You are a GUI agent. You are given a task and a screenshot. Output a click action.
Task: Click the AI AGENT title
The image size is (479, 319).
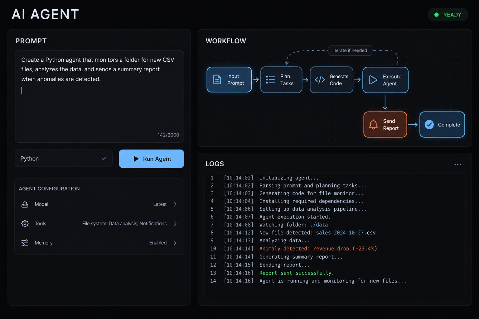tap(45, 15)
